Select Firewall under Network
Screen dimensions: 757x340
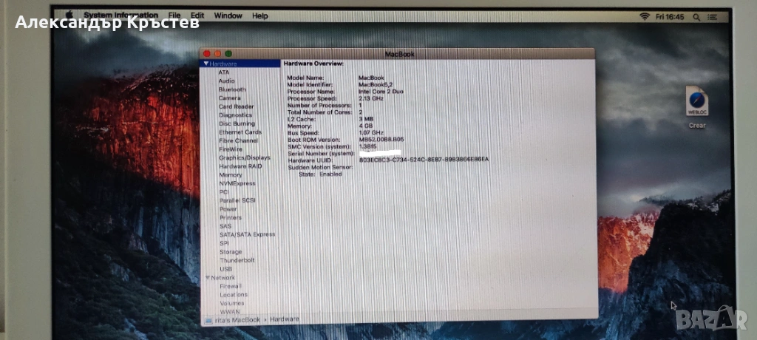click(x=231, y=286)
